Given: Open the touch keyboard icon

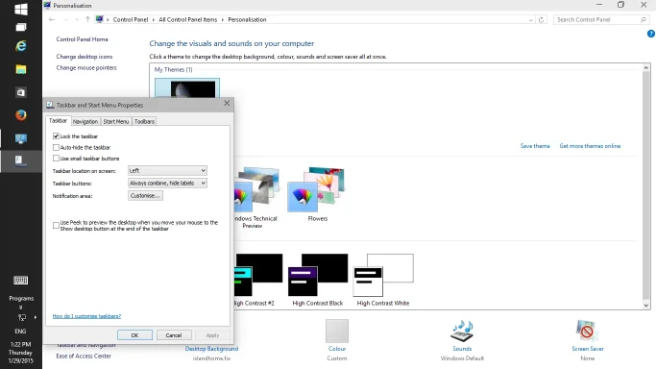Looking at the screenshot, I should 20,281.
